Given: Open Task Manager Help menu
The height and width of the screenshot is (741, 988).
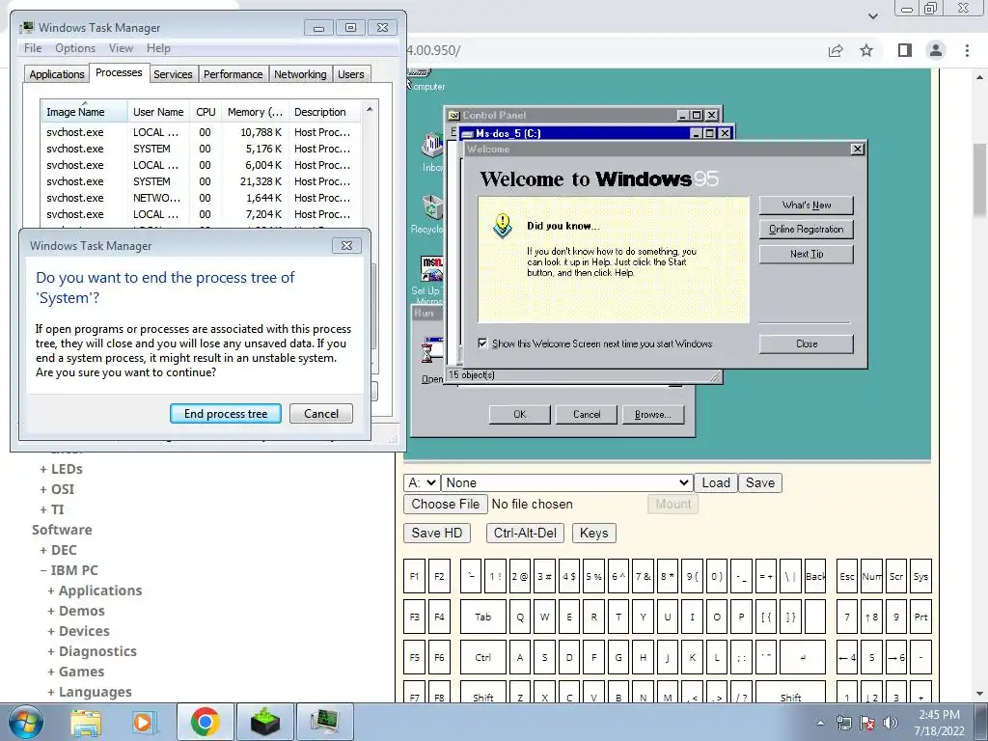Looking at the screenshot, I should pos(158,48).
